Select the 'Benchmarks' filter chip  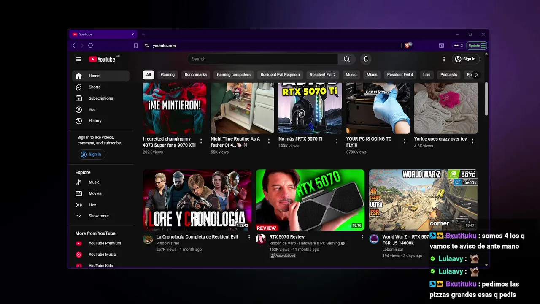196,75
